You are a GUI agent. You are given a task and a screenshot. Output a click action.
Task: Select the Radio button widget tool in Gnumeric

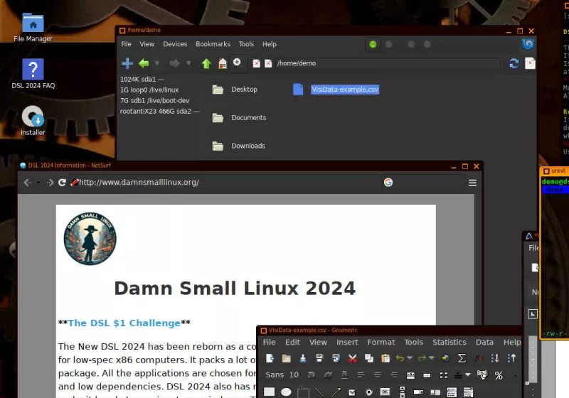point(368,392)
